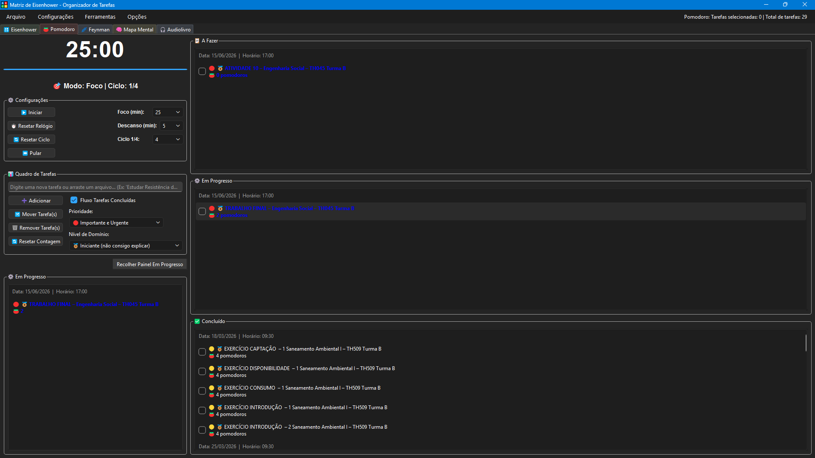Viewport: 815px width, 458px height.
Task: Expand the Prioridade Importante e Urgente dropdown
Action: pos(116,223)
